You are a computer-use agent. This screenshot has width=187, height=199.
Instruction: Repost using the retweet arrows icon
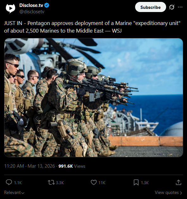[x=51, y=183]
